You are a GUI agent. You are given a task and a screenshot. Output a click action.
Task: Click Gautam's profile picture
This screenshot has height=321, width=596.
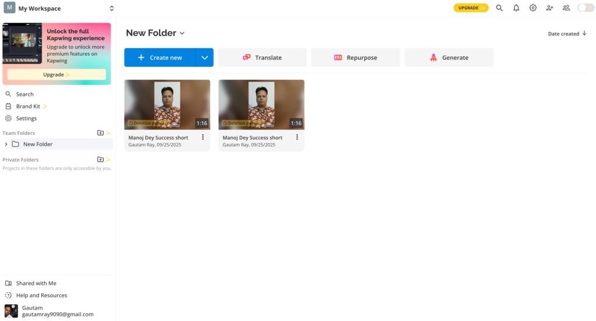coord(11,311)
